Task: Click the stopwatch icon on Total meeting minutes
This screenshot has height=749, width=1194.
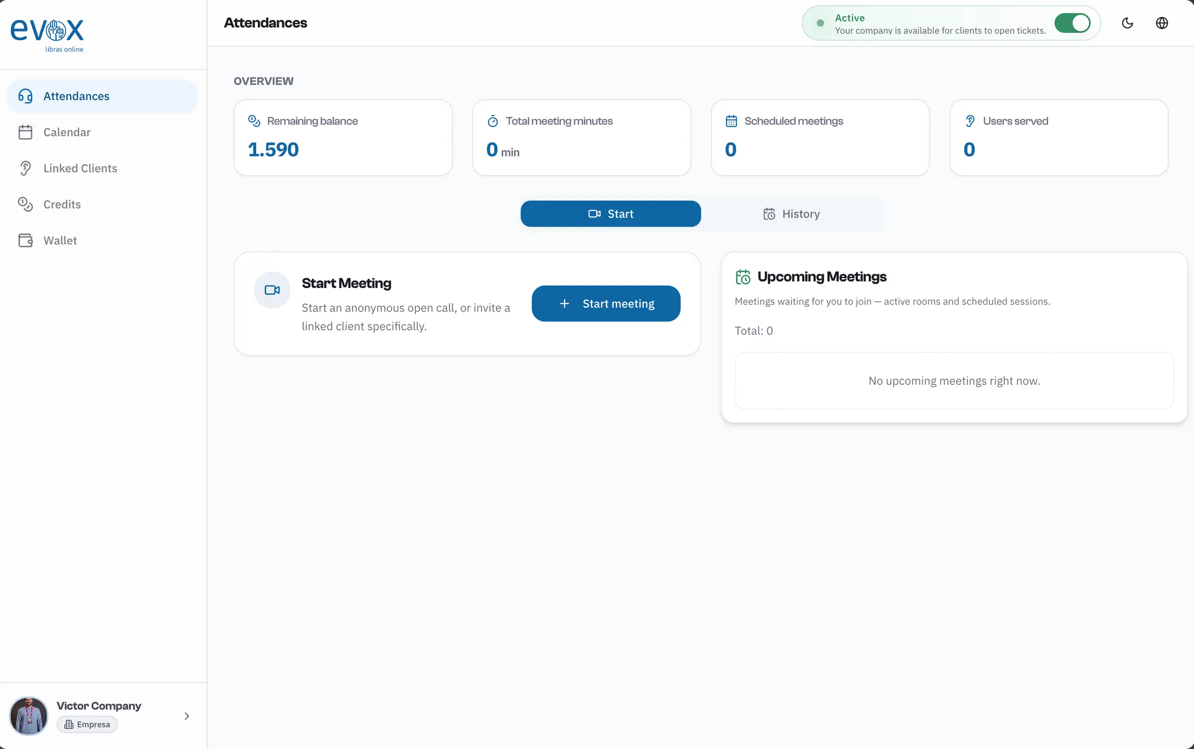Action: 493,121
